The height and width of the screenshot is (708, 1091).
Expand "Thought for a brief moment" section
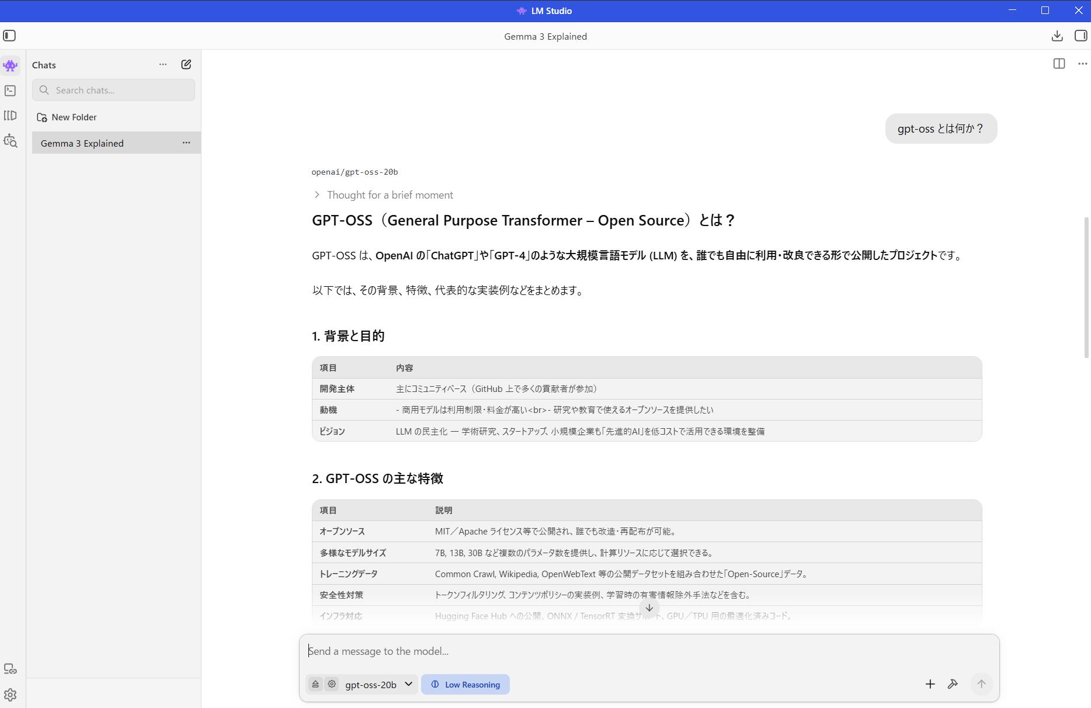click(383, 195)
